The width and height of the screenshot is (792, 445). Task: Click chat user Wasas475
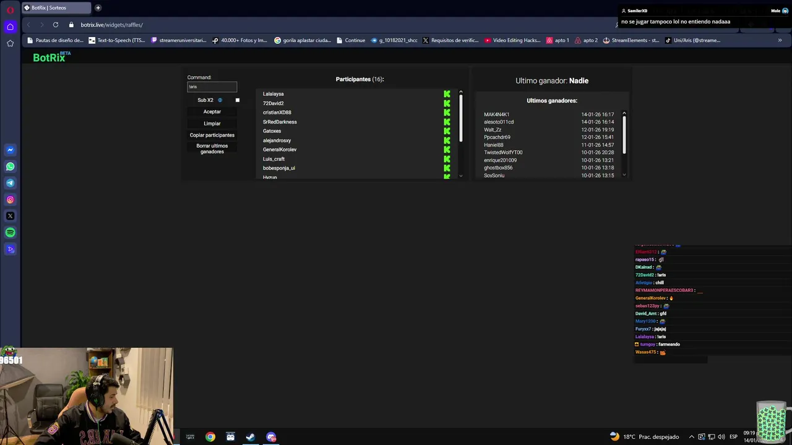(645, 352)
